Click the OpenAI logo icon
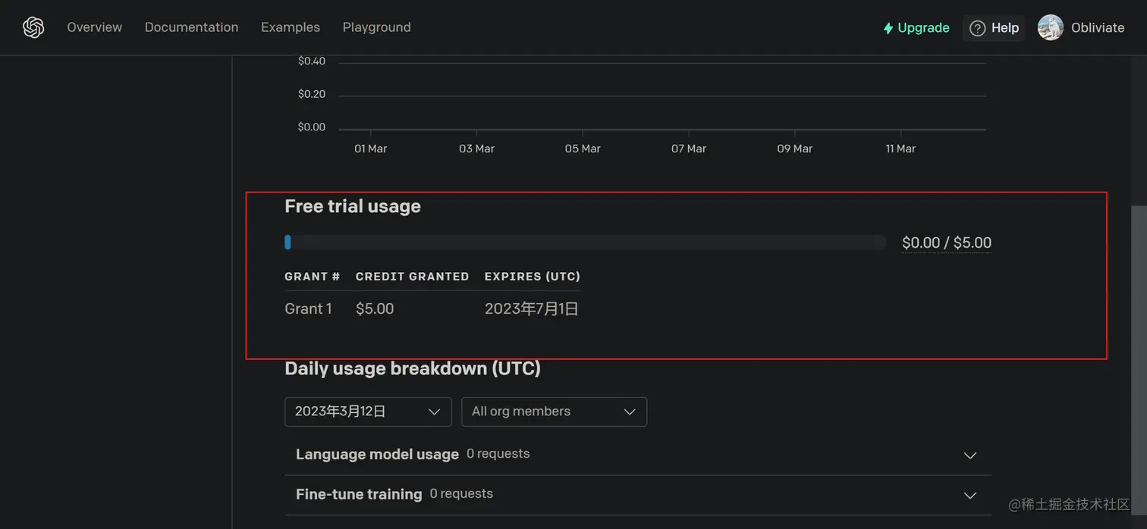Viewport: 1147px width, 529px height. (33, 27)
